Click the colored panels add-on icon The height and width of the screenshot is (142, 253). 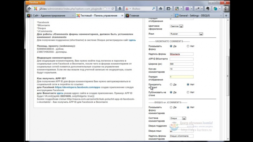pyautogui.click(x=177, y=9)
